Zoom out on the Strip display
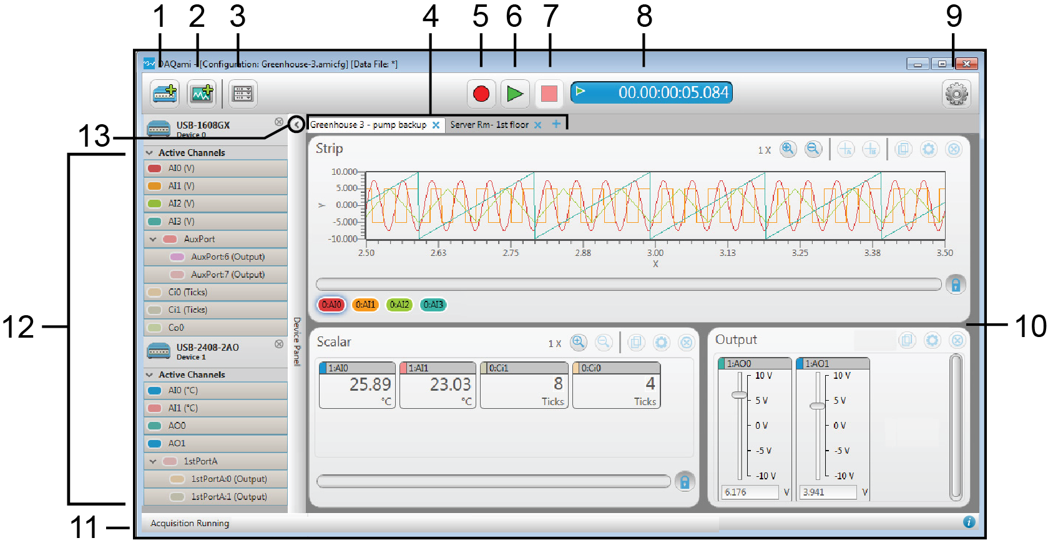Viewport: 1048px width, 548px height. click(x=813, y=149)
